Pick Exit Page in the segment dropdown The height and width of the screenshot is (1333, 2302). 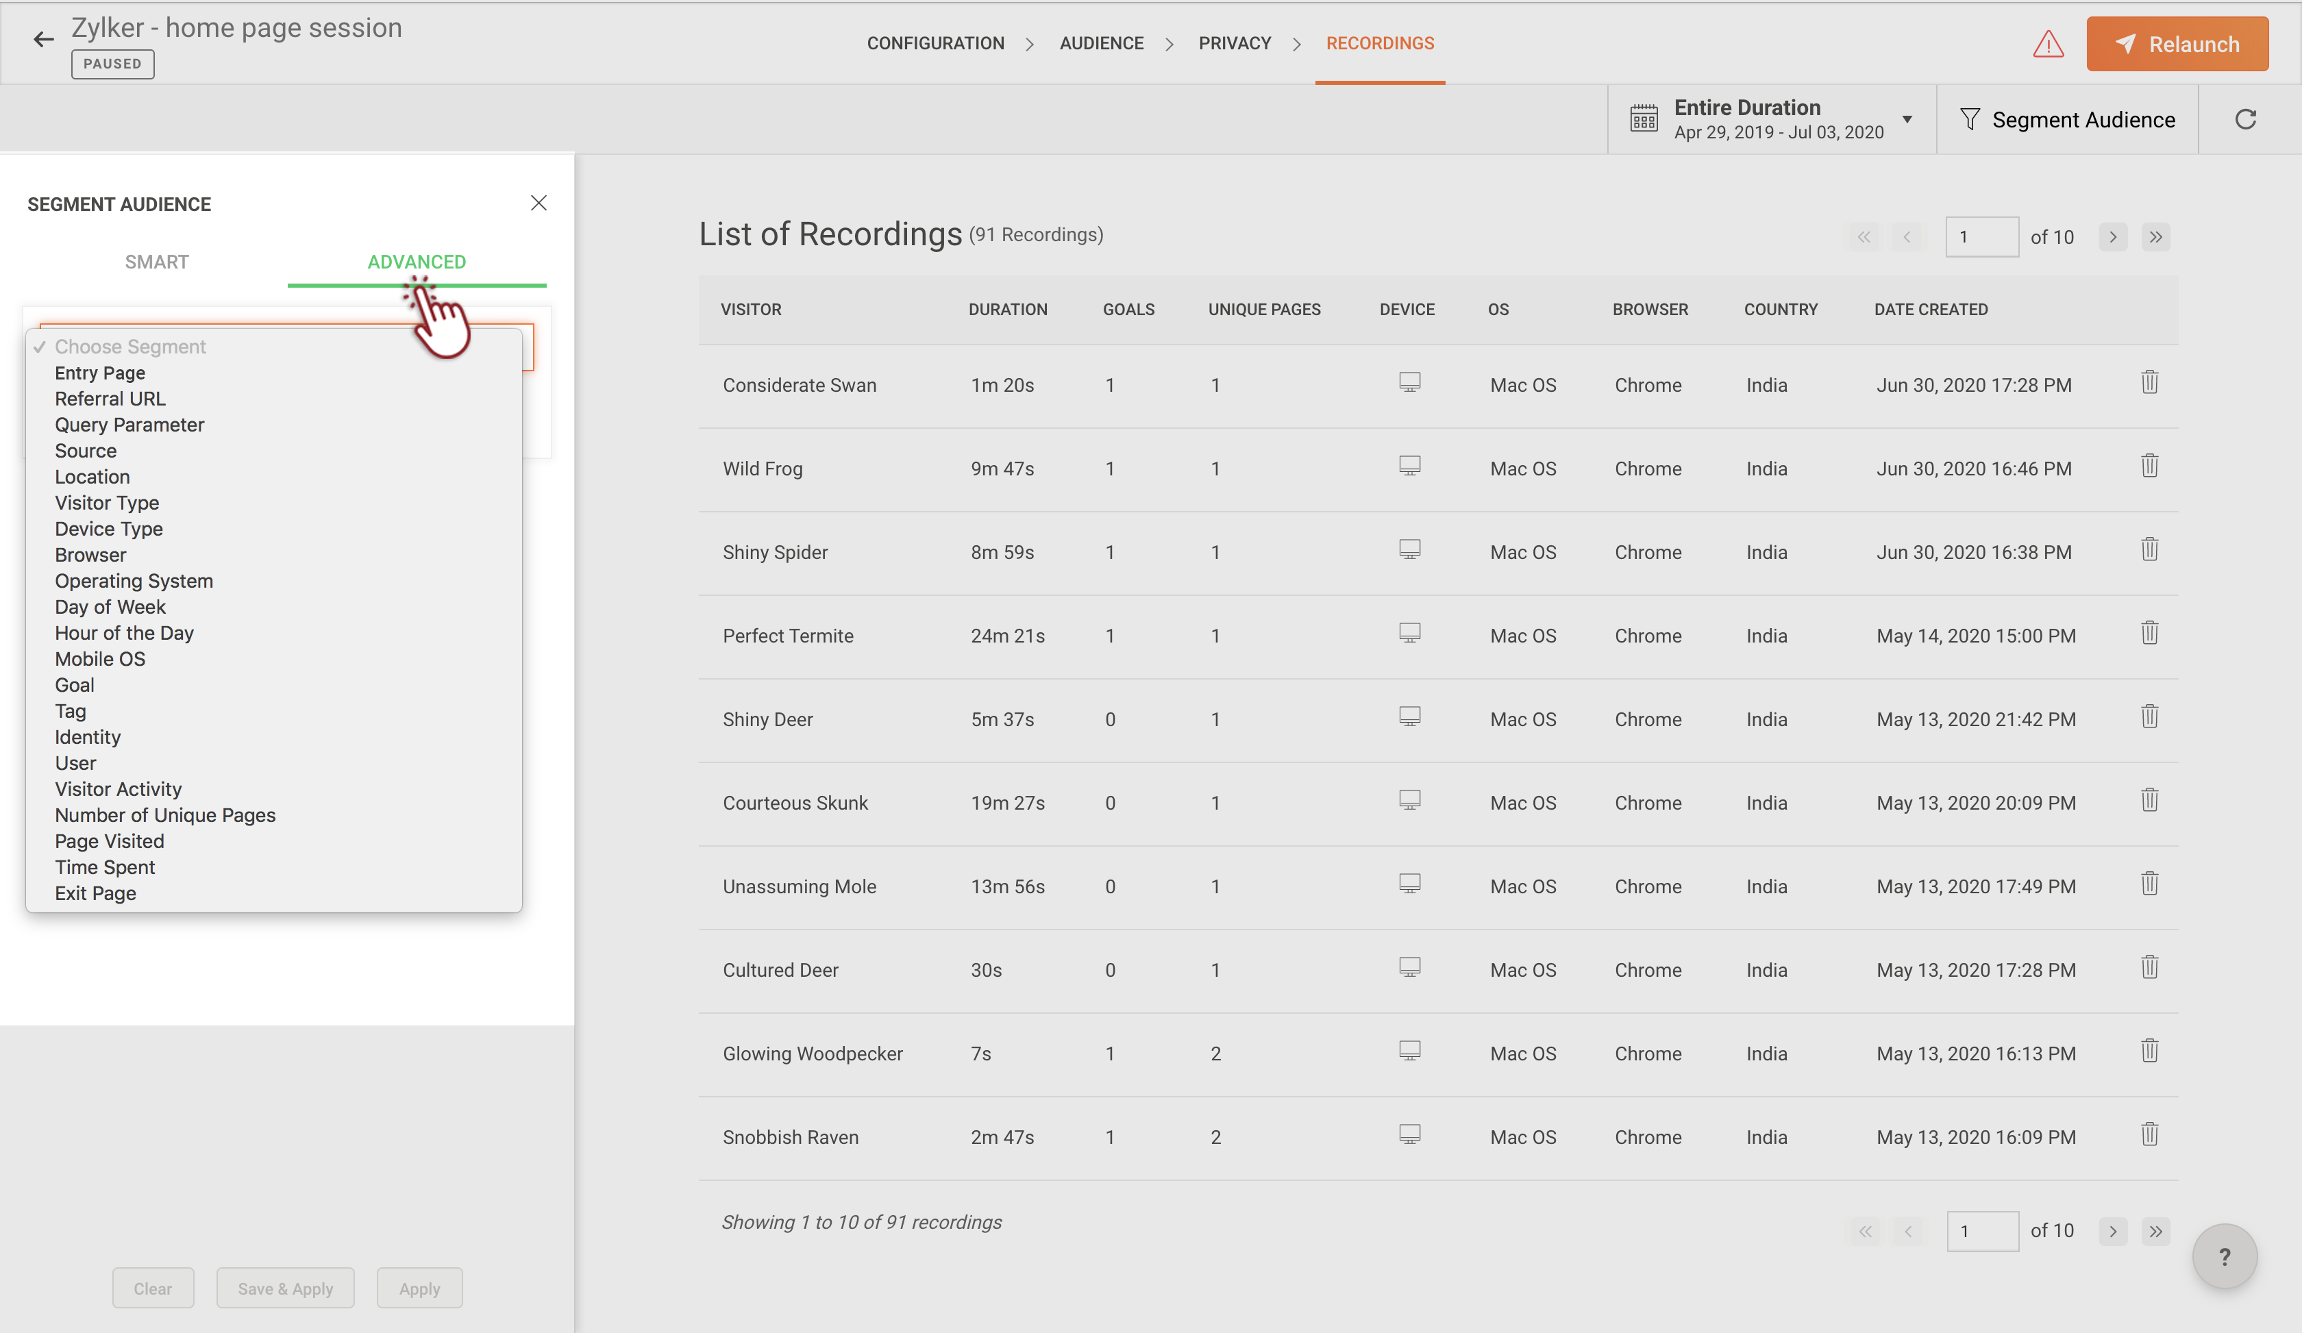click(95, 893)
